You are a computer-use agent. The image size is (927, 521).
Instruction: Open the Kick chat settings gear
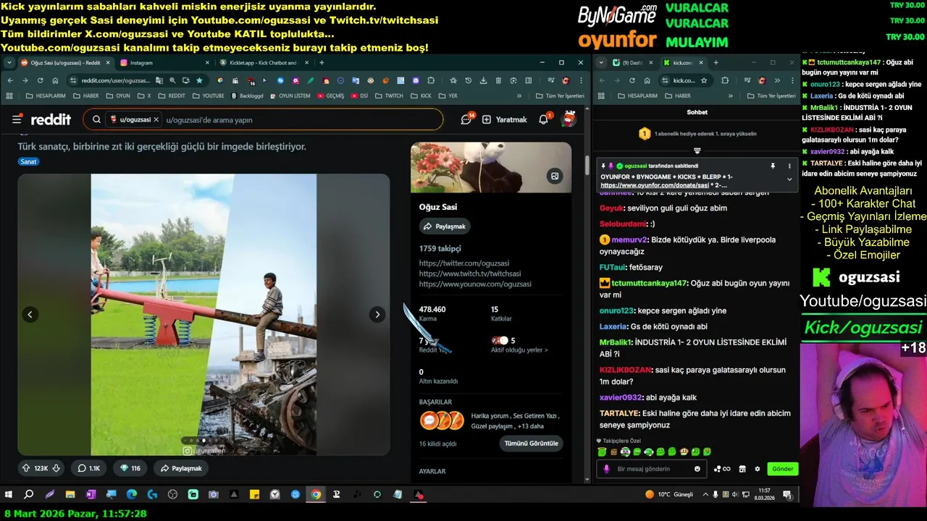click(x=758, y=469)
